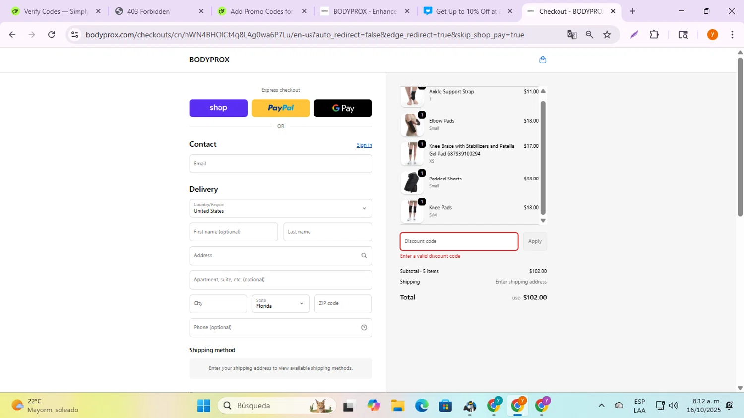The height and width of the screenshot is (418, 744).
Task: Click the Apply discount button
Action: click(535, 241)
